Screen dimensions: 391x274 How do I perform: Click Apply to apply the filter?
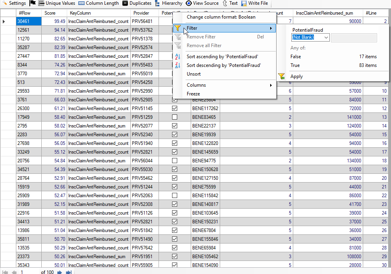coord(296,76)
